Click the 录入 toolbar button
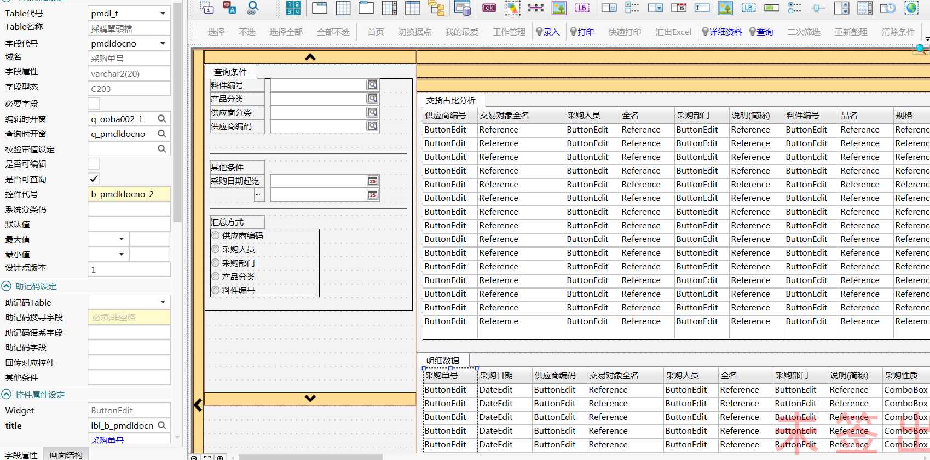 pyautogui.click(x=548, y=32)
